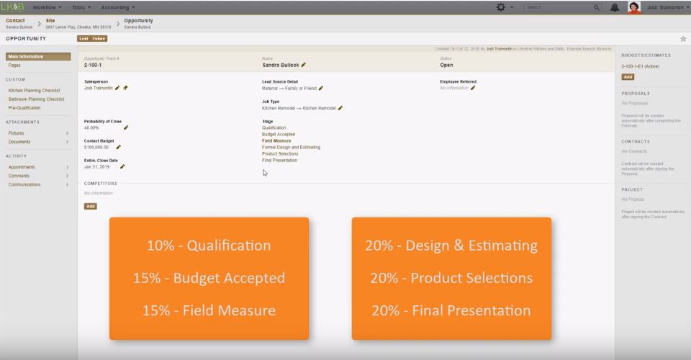The height and width of the screenshot is (360, 691).
Task: Open the 2-100-1-E1 (Active) estimate link
Action: pos(641,66)
